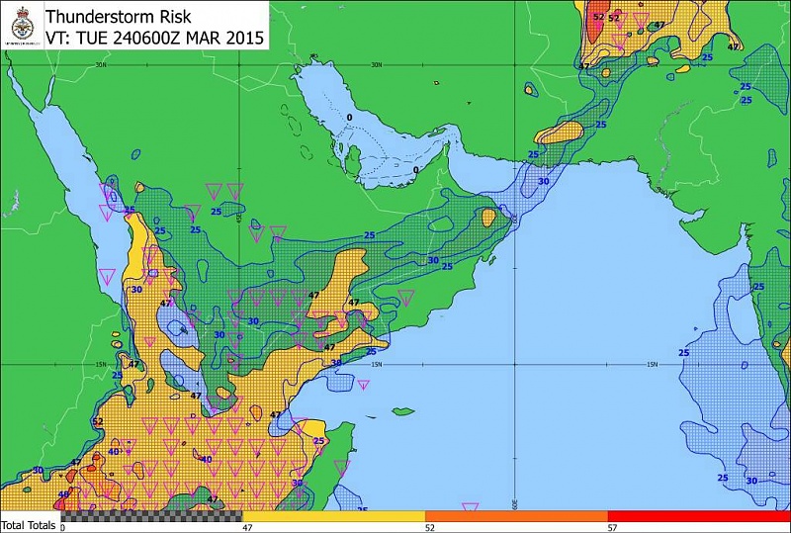Select the yellow 47–52 legend band
Viewport: 791px width, 533px height.
[x=334, y=516]
